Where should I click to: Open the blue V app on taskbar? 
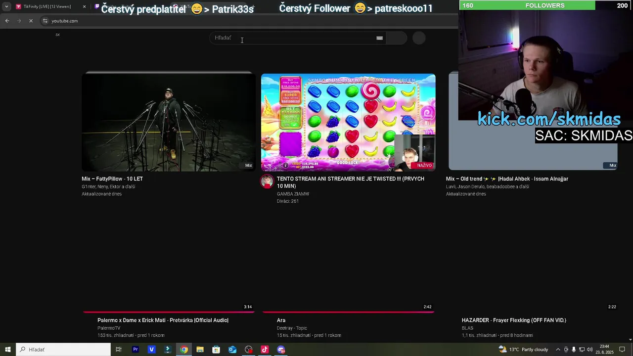coord(151,350)
